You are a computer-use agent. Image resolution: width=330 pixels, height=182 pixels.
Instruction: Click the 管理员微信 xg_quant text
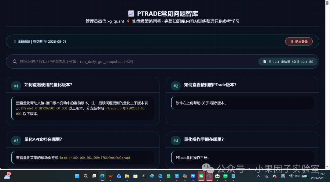(105, 21)
